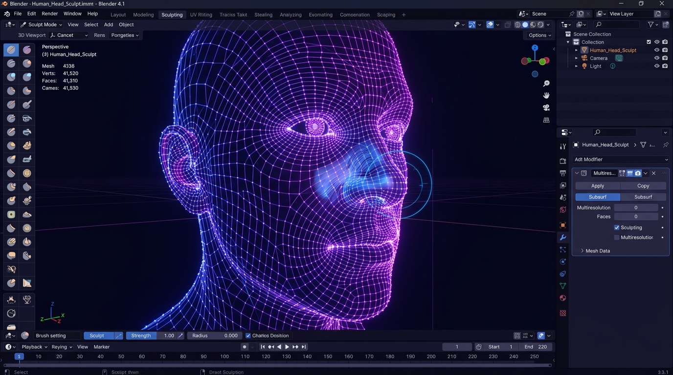Select rendered viewport shading mode
673x375 pixels.
tap(541, 24)
